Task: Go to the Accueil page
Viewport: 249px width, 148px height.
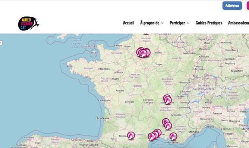Action: 129,23
